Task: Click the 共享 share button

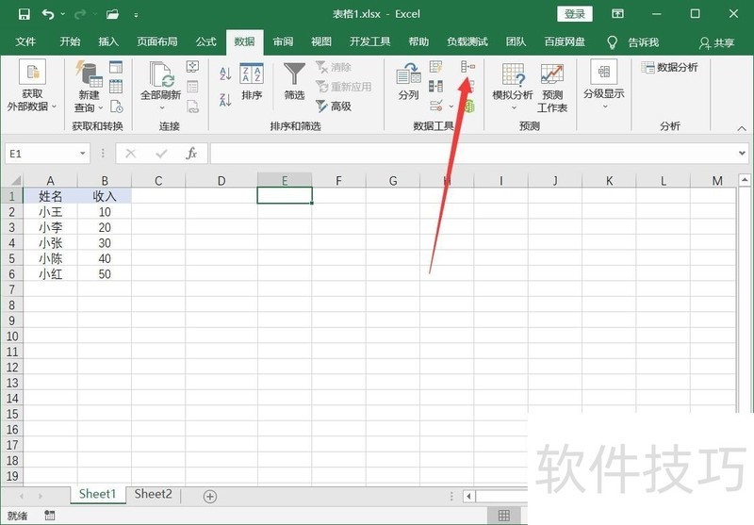Action: (x=717, y=42)
